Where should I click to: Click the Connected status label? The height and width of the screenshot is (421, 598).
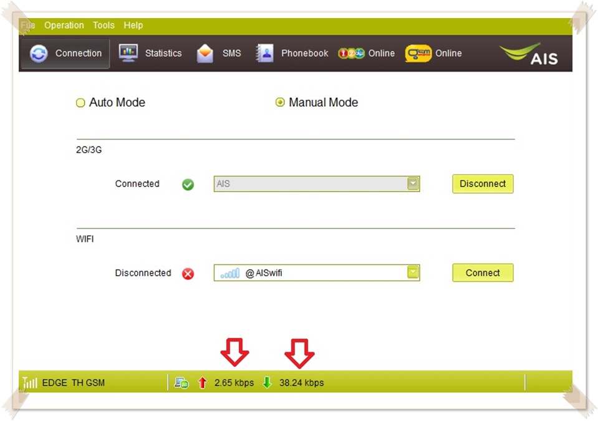point(137,184)
